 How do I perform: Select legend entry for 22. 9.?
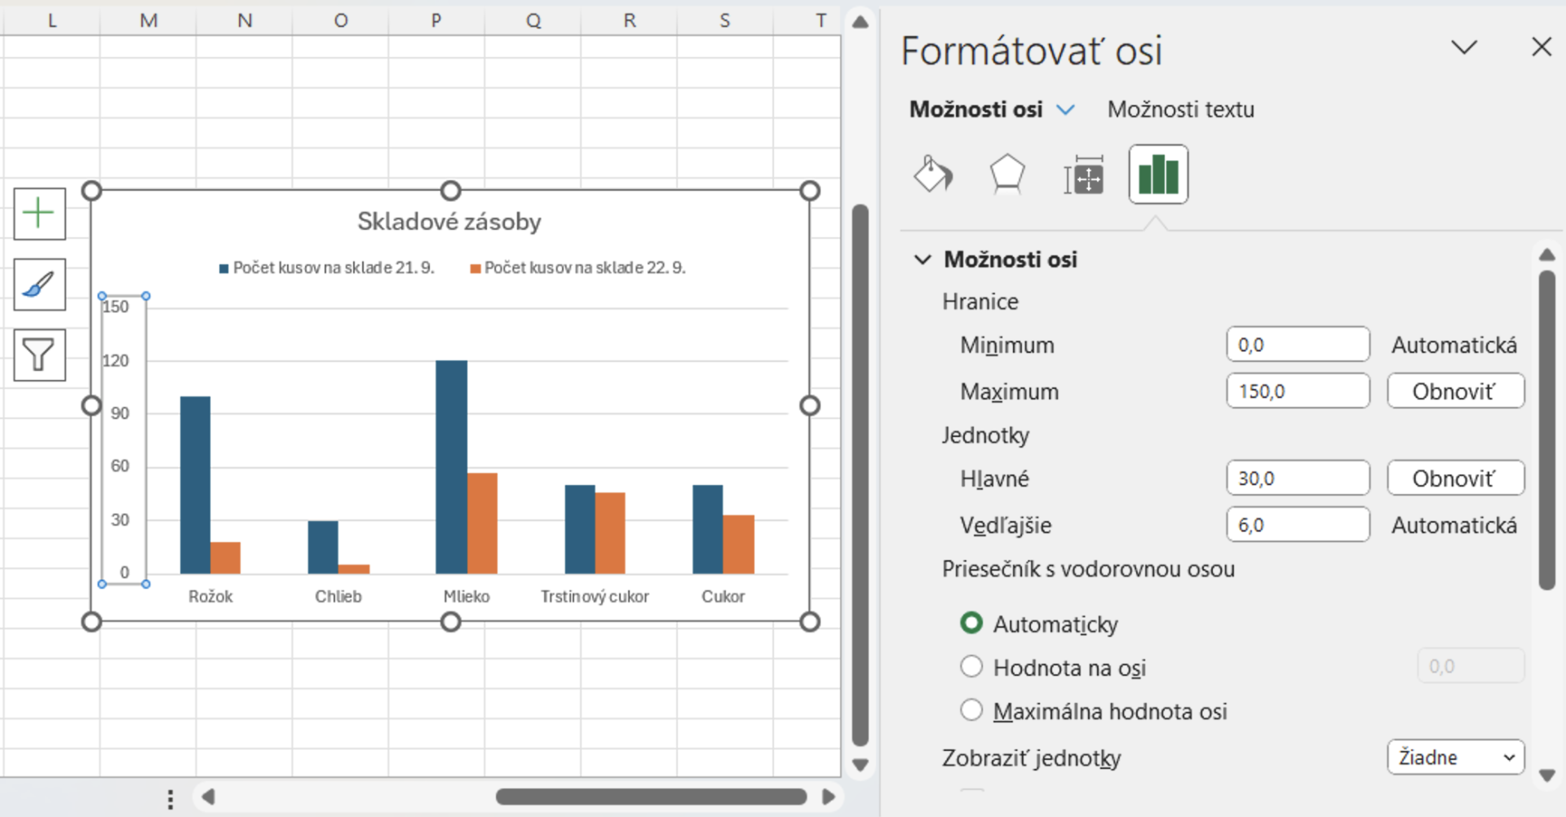(577, 267)
